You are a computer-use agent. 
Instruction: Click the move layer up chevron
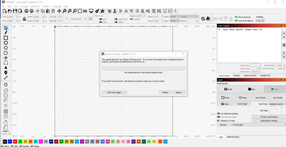(x=284, y=33)
